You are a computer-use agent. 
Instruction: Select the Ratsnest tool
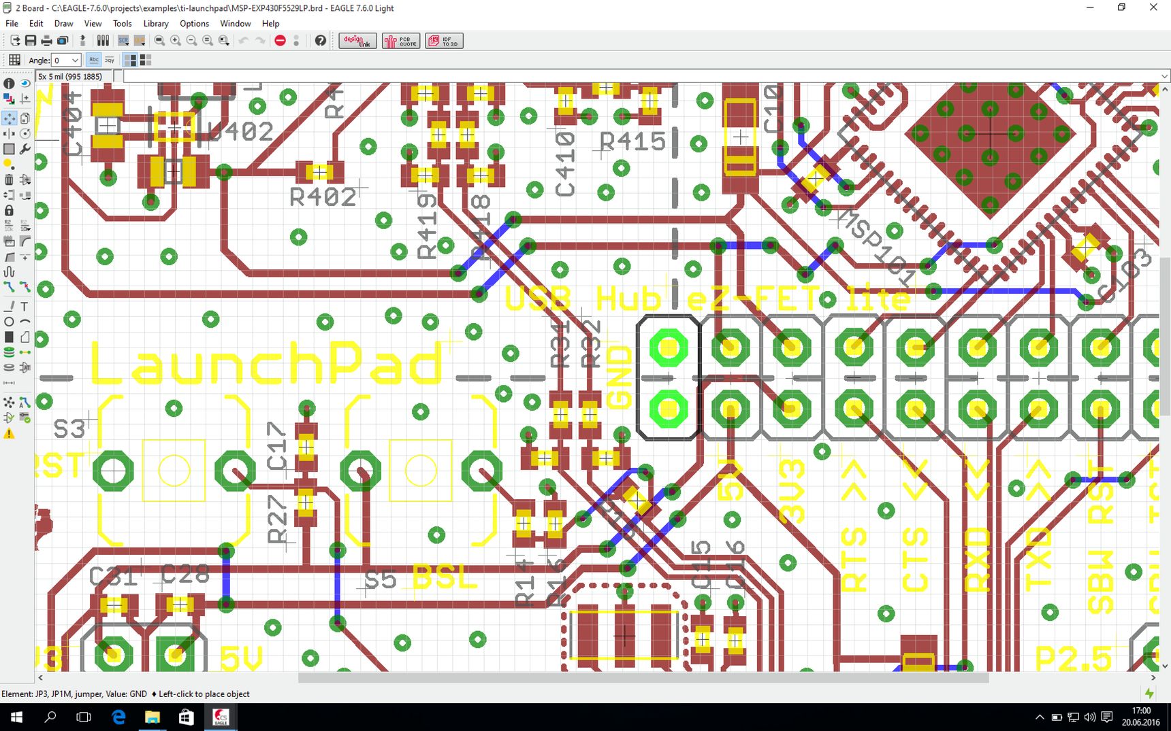(x=9, y=403)
